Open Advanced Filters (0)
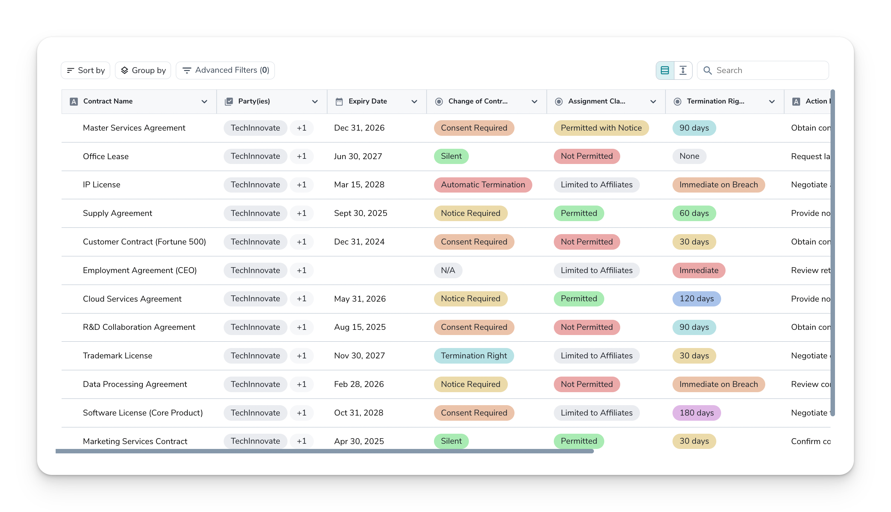The image size is (891, 512). pyautogui.click(x=226, y=70)
